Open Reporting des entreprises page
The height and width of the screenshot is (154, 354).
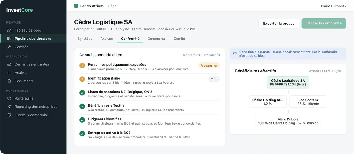tap(33, 107)
